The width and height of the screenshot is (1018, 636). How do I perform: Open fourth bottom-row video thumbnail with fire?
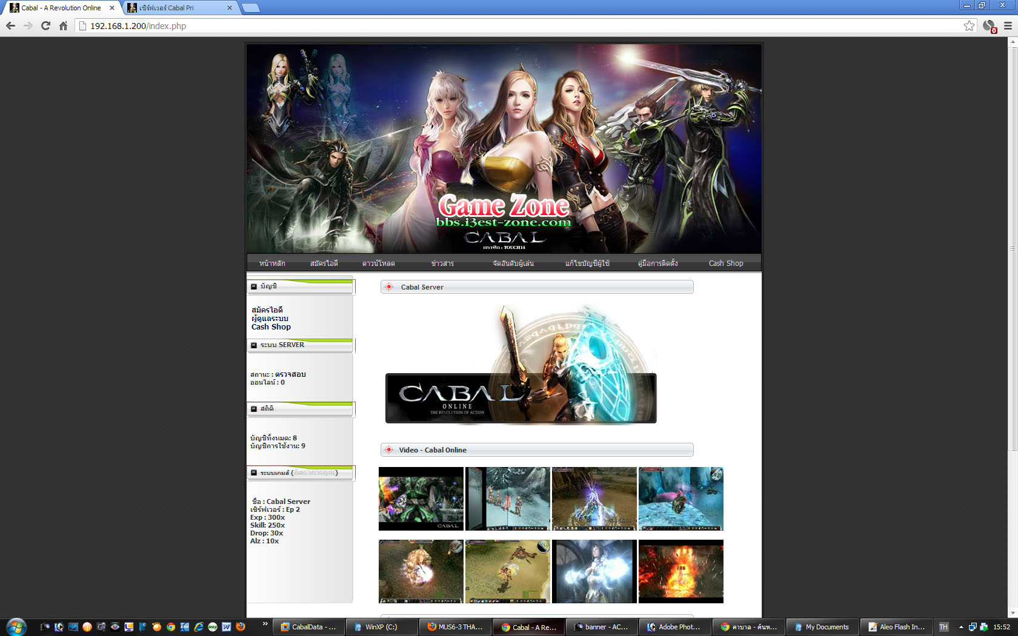pos(681,572)
